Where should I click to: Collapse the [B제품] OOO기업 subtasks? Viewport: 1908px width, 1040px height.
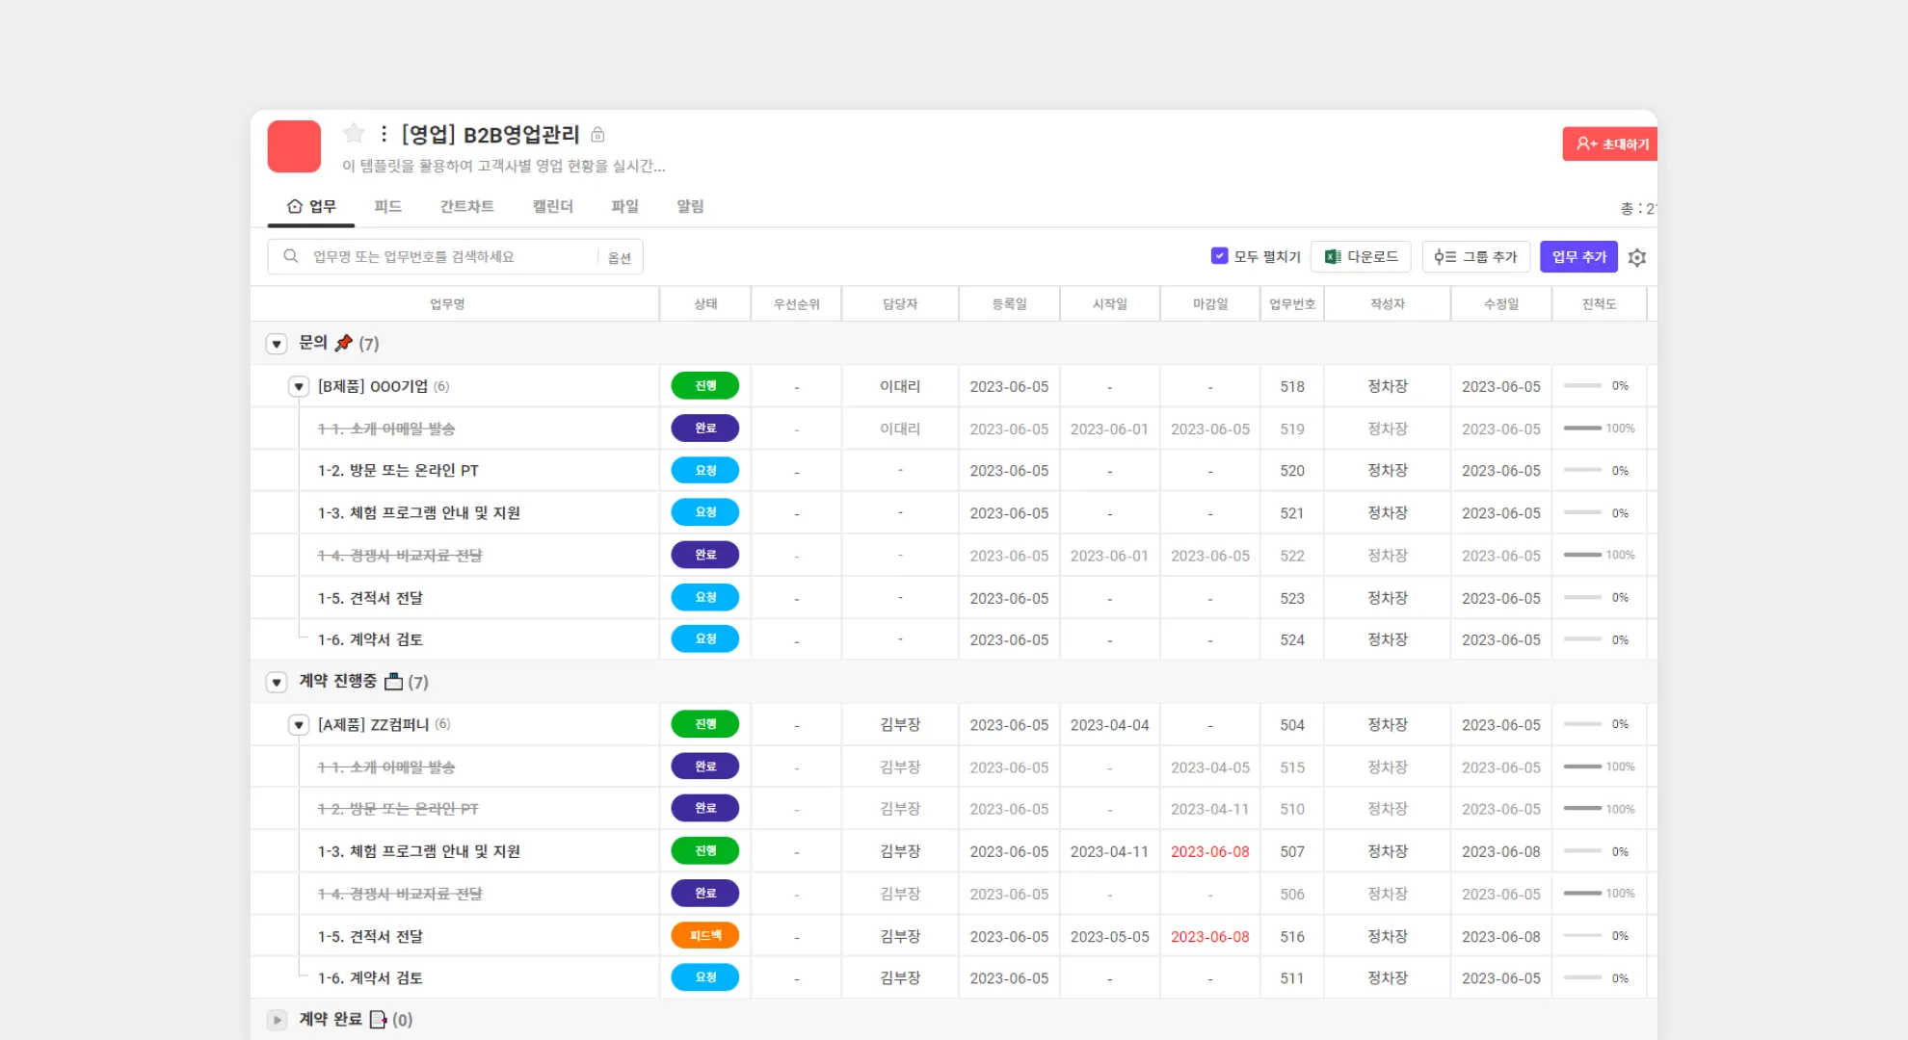(x=299, y=387)
